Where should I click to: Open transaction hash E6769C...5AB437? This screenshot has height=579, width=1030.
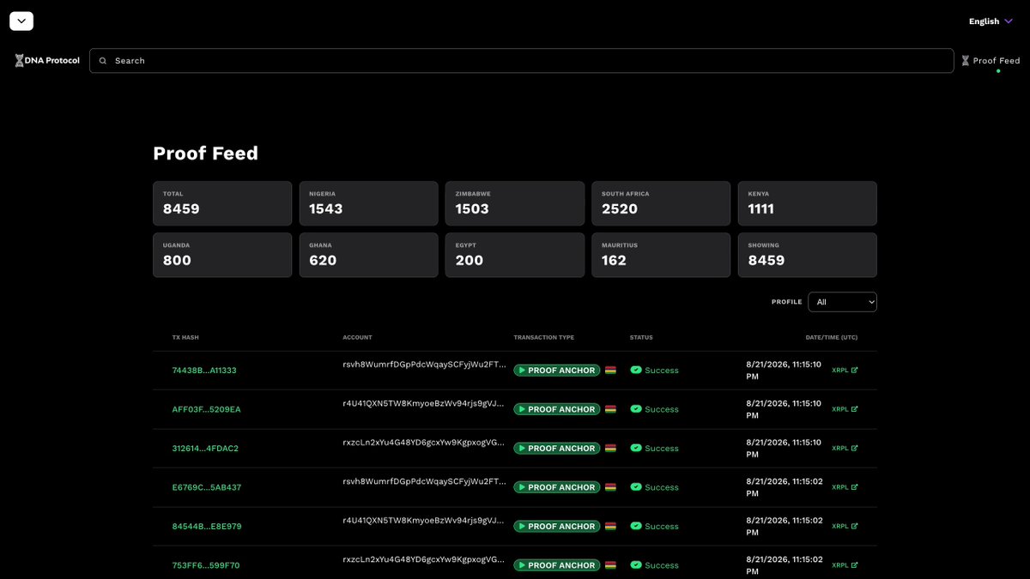click(207, 487)
